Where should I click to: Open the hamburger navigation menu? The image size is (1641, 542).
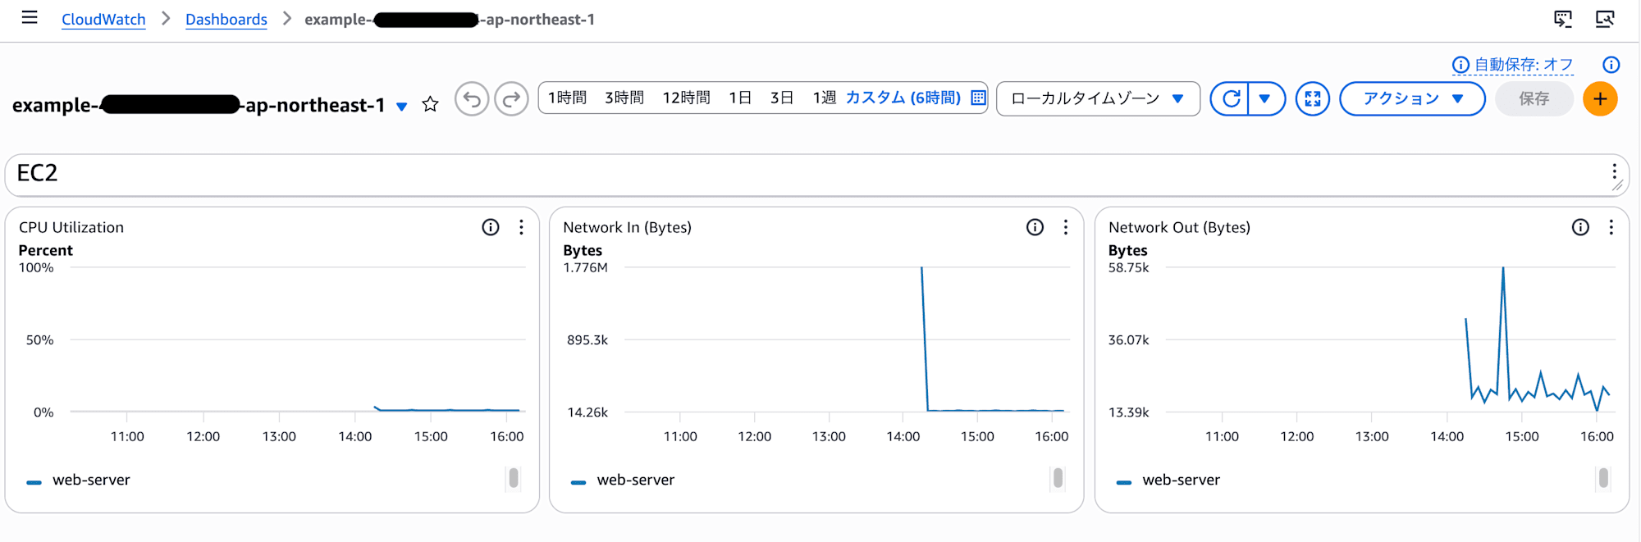click(30, 17)
